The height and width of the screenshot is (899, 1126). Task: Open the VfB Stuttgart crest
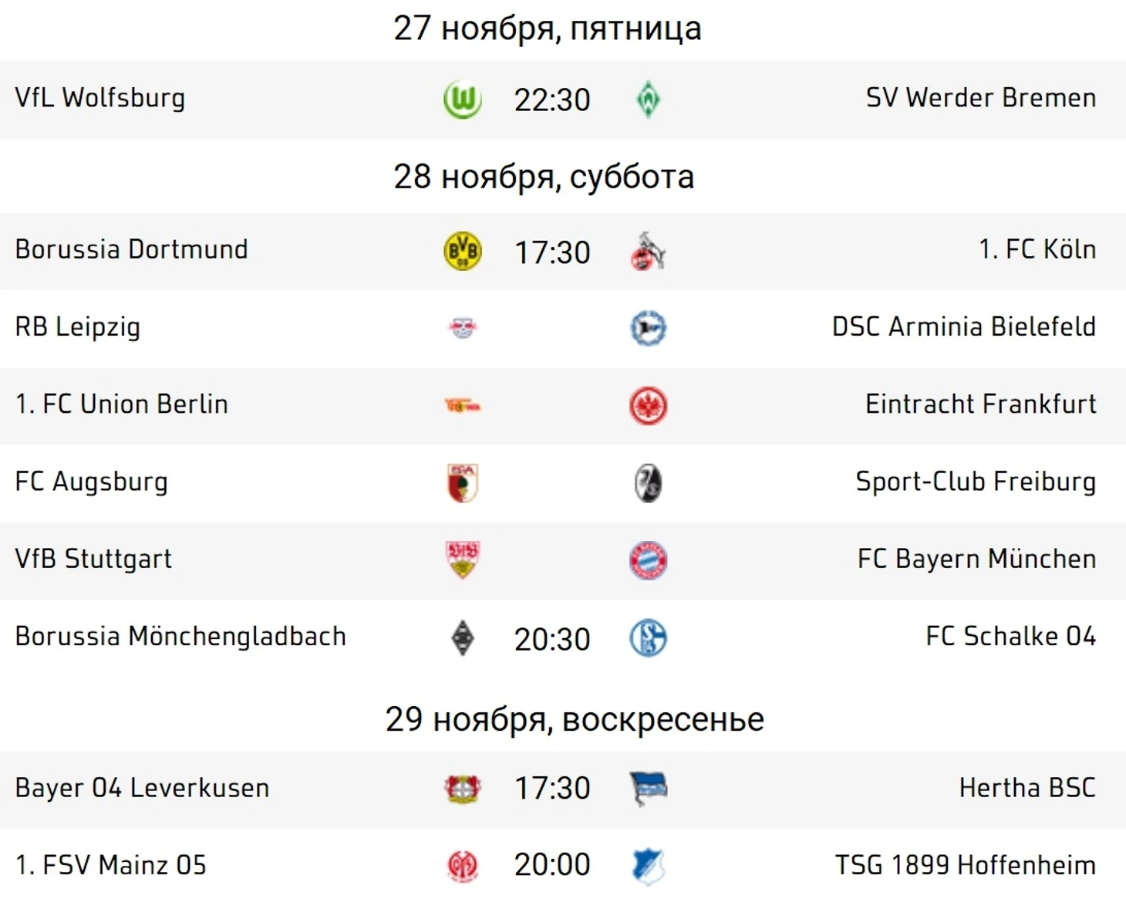click(x=463, y=560)
